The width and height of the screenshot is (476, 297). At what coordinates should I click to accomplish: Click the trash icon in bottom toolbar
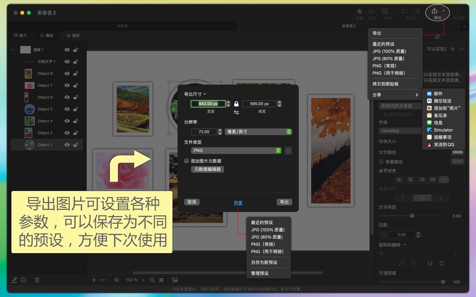(37, 280)
